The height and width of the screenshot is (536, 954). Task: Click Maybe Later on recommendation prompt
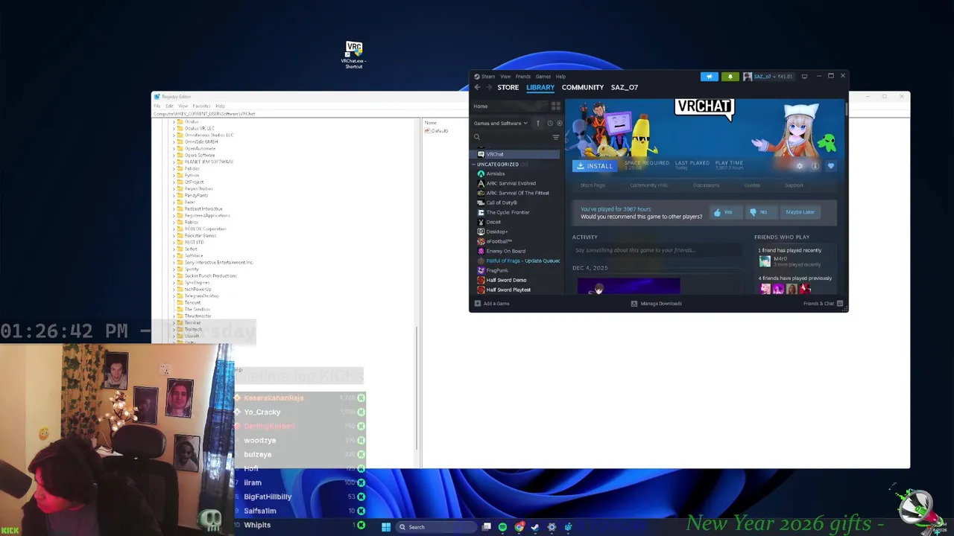(x=800, y=212)
